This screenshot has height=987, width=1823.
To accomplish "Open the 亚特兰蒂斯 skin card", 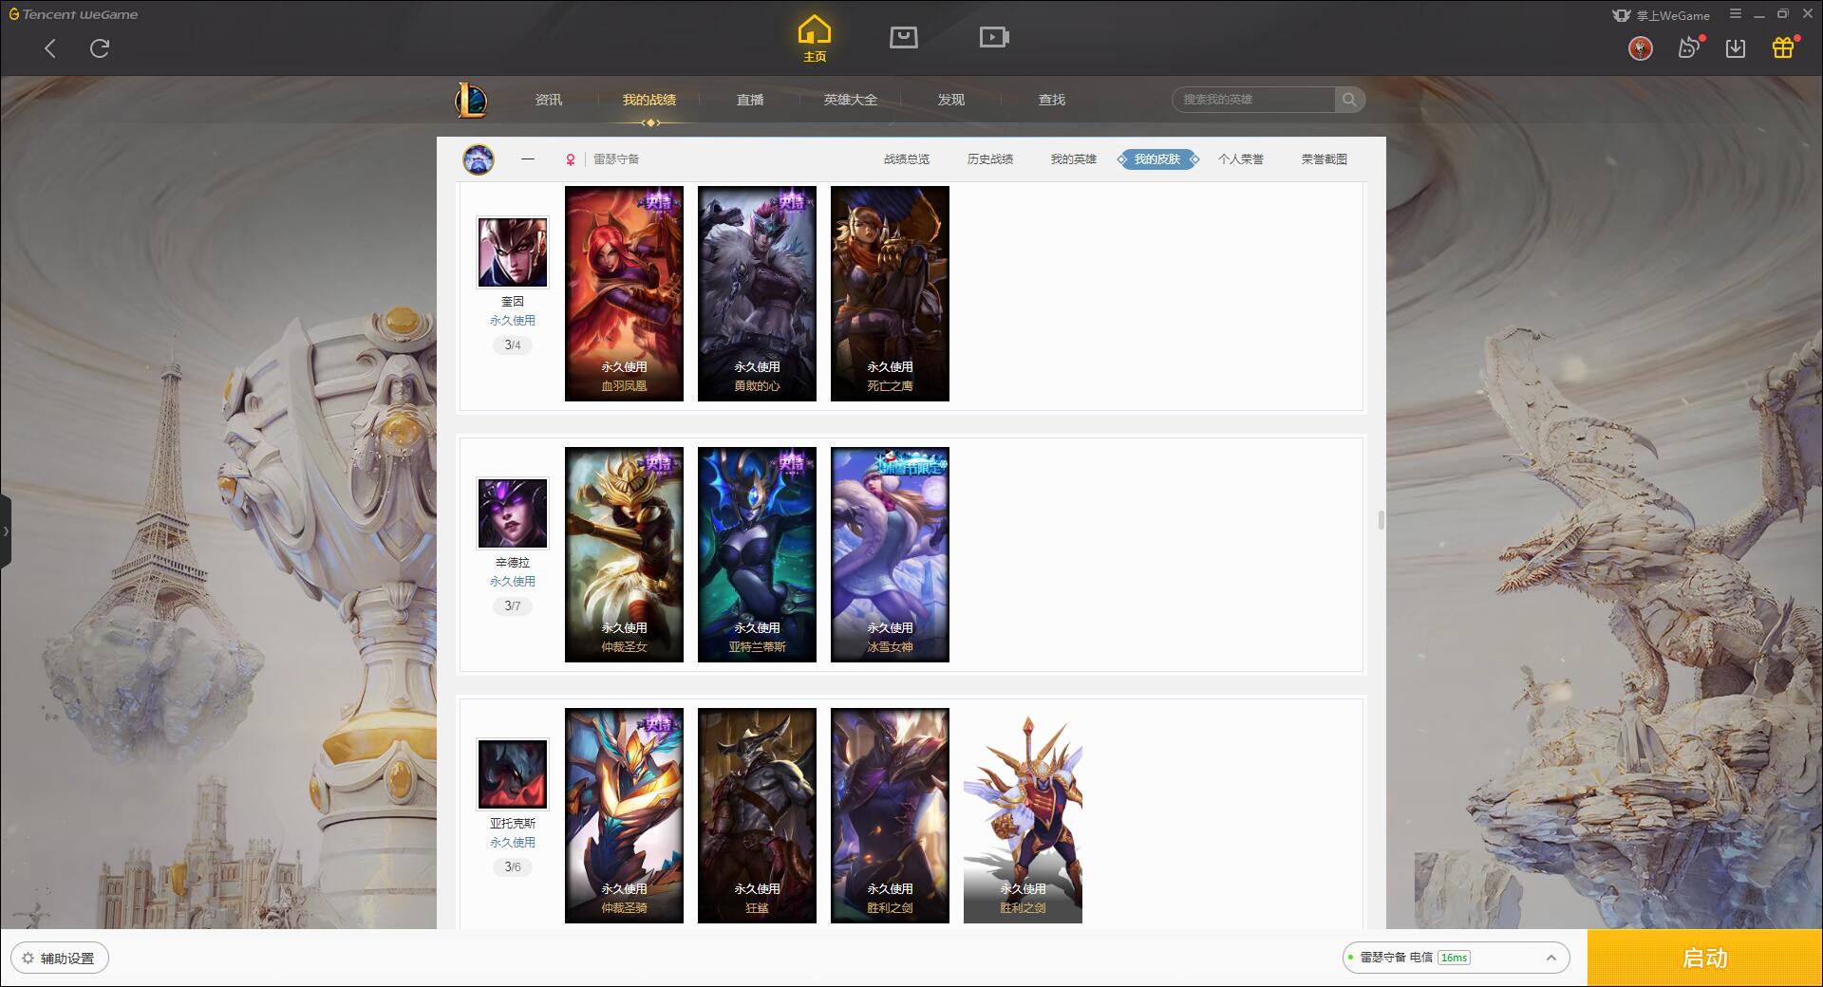I will point(757,554).
